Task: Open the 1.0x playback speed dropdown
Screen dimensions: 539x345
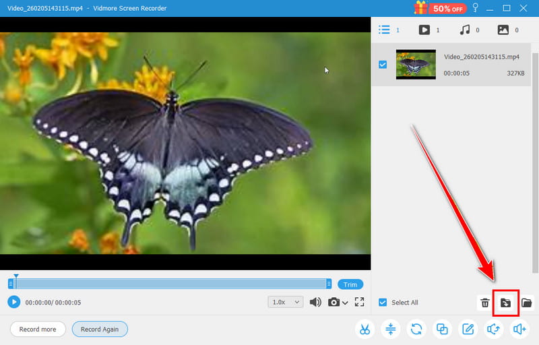Action: click(x=286, y=302)
